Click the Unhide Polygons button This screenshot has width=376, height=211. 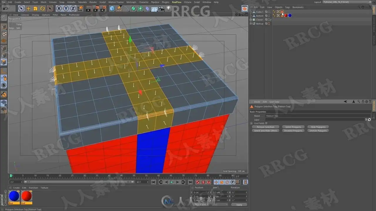[x=318, y=131]
